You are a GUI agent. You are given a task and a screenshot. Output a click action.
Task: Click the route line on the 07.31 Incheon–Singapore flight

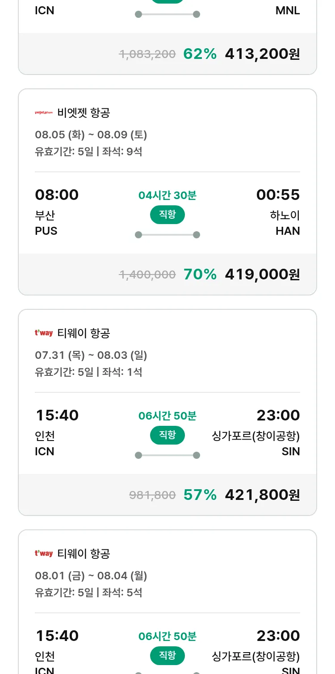(x=167, y=455)
